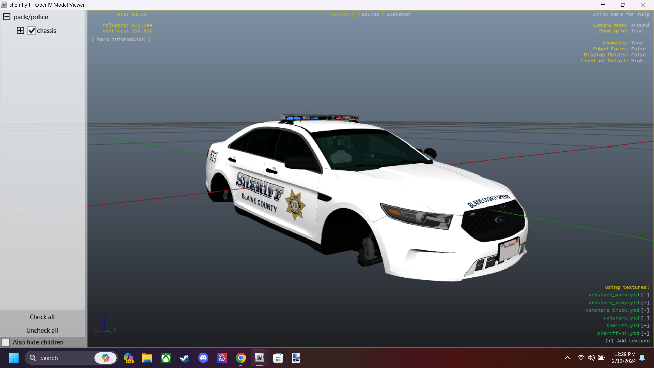This screenshot has height=368, width=654.
Task: Click [+] Add texture
Action: 627,341
